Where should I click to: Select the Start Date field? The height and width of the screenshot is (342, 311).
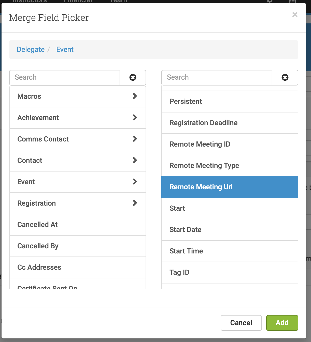pyautogui.click(x=229, y=230)
